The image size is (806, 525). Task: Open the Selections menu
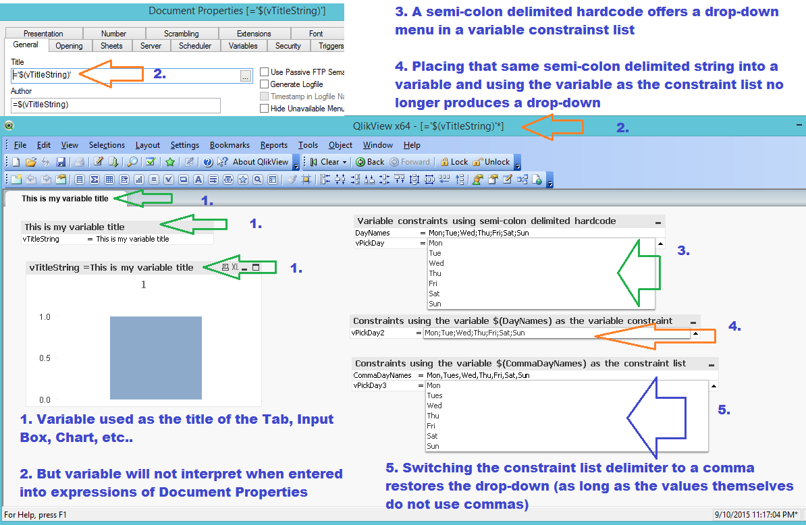pos(107,145)
